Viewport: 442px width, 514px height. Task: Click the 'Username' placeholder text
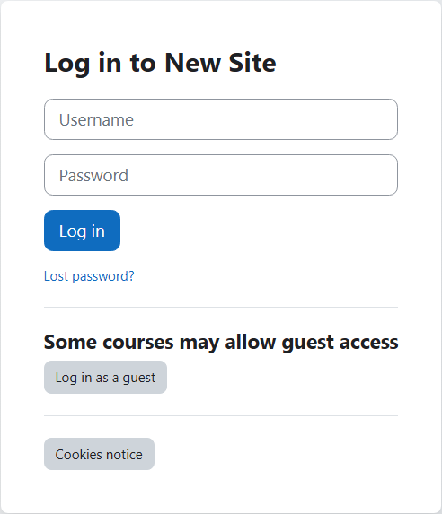tap(96, 119)
